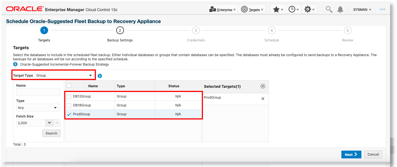Click the Search magnifier icon
Viewport: 397px width, 167px height.
click(329, 9)
